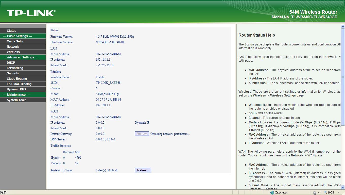345x195 pixels.
Task: Open the 100% zoom level dropdown arrow
Action: click(x=338, y=193)
